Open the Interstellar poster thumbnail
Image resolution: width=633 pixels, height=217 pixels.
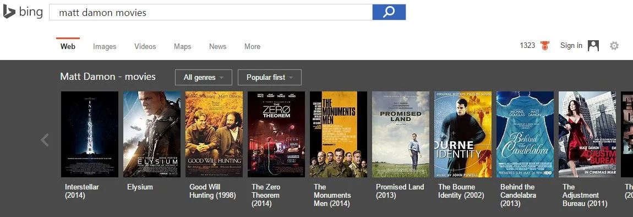point(90,134)
